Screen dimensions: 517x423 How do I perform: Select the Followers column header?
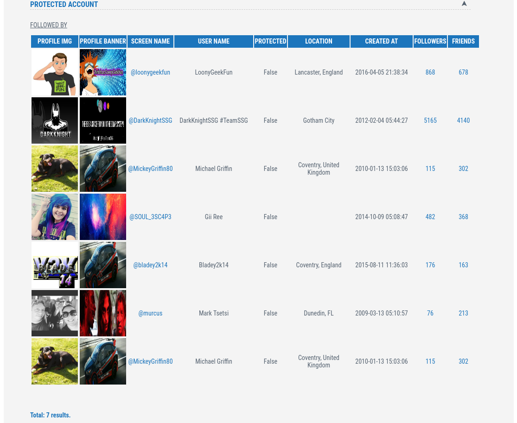(x=430, y=41)
